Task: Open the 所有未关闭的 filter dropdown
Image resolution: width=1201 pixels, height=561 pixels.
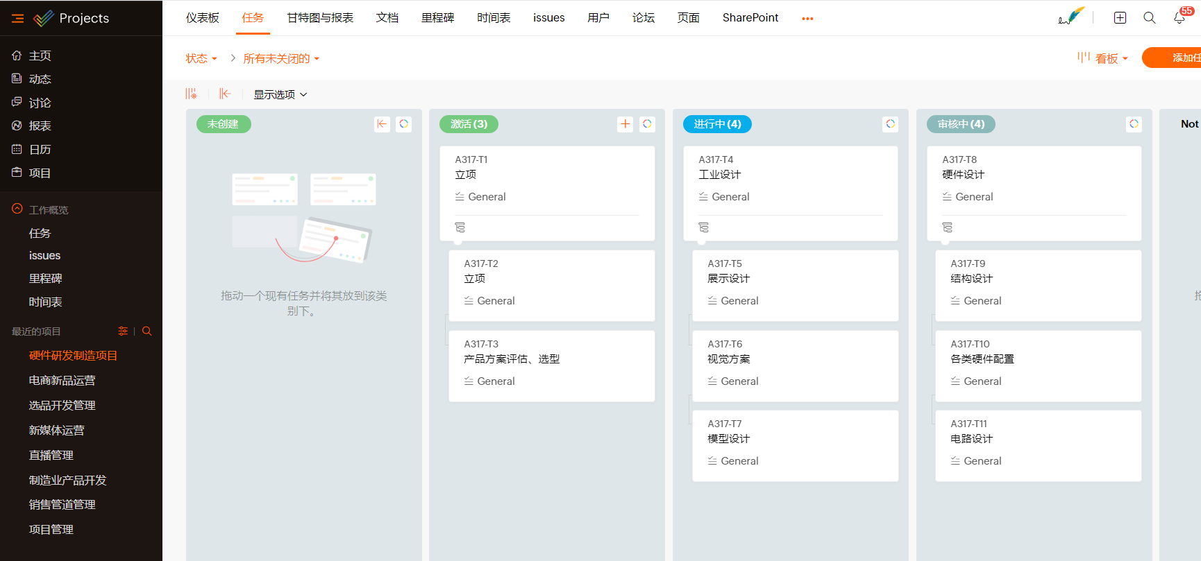Action: click(280, 59)
